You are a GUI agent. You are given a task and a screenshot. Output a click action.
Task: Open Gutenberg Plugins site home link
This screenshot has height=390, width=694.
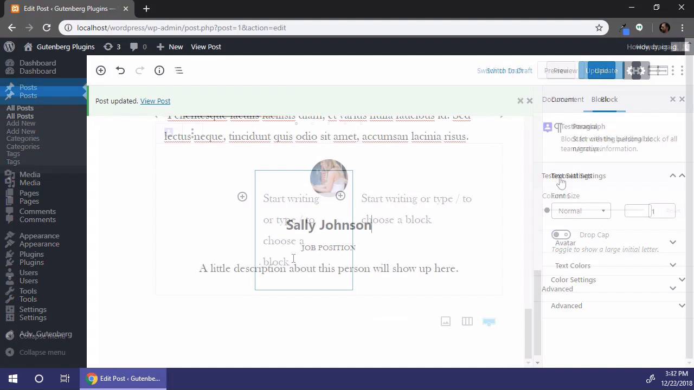coord(59,47)
